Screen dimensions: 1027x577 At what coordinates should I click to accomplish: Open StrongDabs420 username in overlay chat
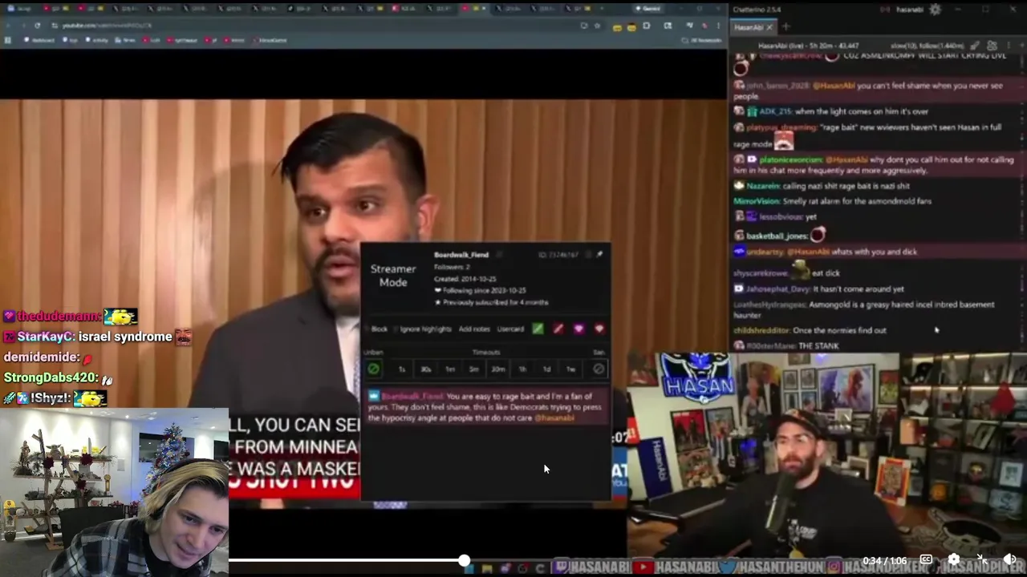point(51,377)
